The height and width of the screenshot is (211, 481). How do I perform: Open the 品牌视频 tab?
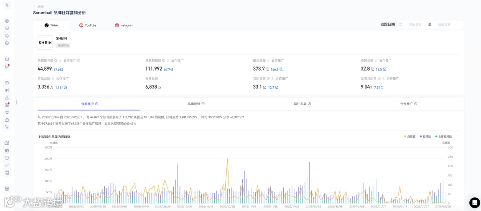[x=196, y=104]
